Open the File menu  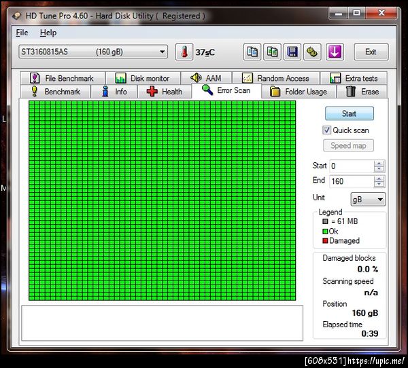point(22,33)
